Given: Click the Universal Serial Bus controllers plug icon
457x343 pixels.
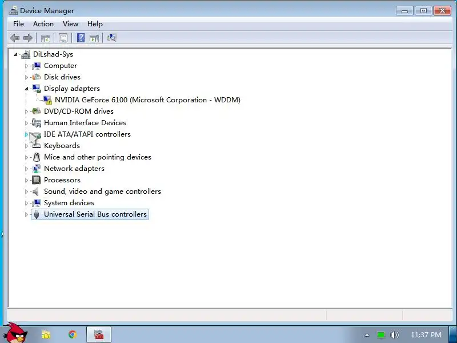Looking at the screenshot, I should tap(37, 214).
